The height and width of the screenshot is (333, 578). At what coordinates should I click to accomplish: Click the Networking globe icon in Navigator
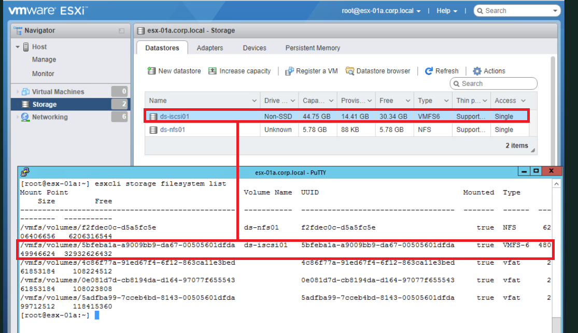[25, 117]
